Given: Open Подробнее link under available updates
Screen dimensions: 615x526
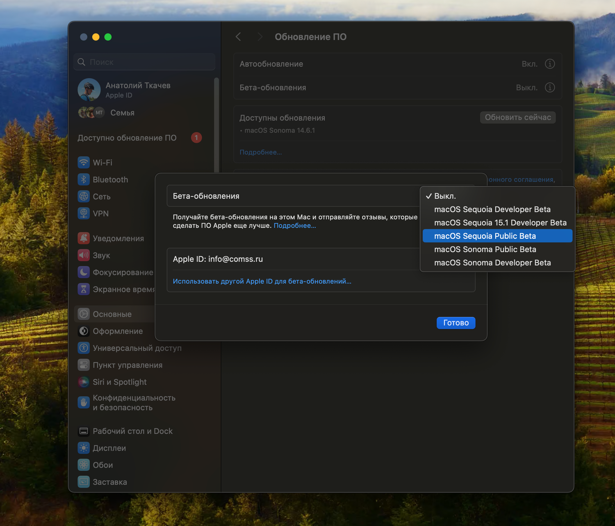Looking at the screenshot, I should [261, 152].
